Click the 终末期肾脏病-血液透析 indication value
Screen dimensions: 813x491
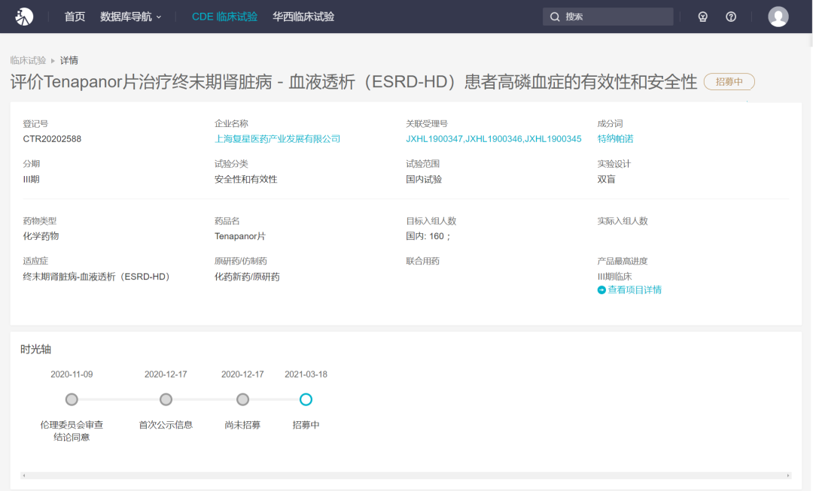(96, 277)
